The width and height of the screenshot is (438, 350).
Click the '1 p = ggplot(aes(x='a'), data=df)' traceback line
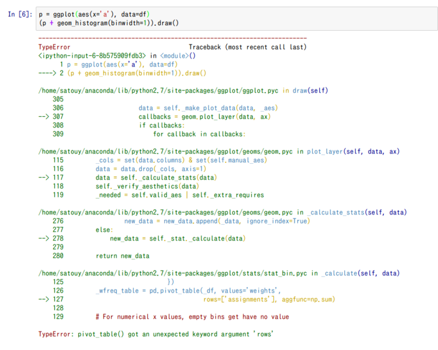(x=118, y=65)
